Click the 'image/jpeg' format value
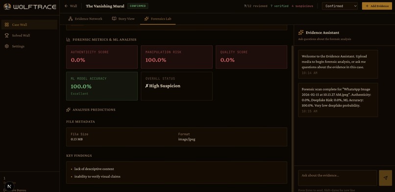The image size is (395, 192). pyautogui.click(x=187, y=139)
